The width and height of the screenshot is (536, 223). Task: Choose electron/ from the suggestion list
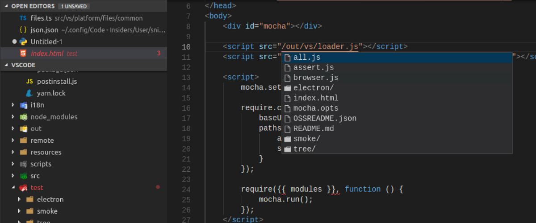coord(397,88)
